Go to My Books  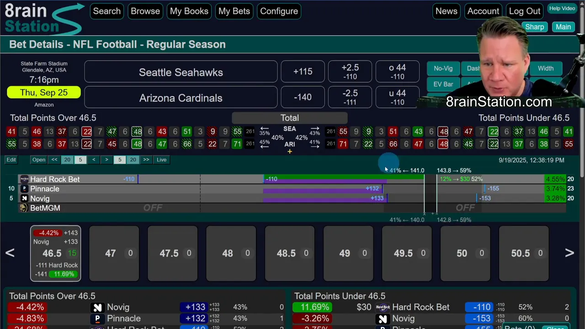tap(189, 11)
